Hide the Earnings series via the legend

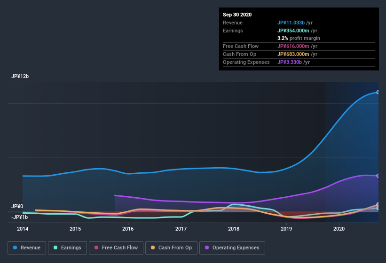[x=68, y=248]
